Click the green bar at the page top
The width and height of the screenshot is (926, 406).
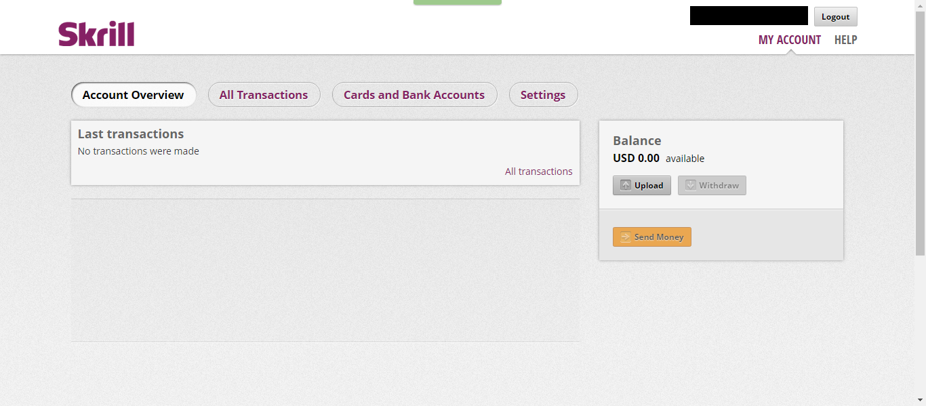pyautogui.click(x=458, y=3)
